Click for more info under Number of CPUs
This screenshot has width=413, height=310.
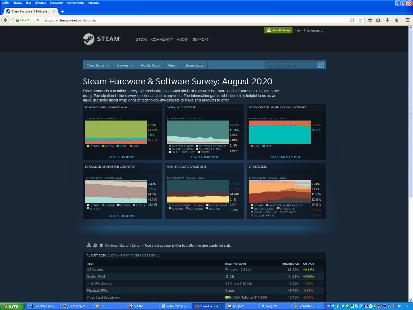[122, 216]
